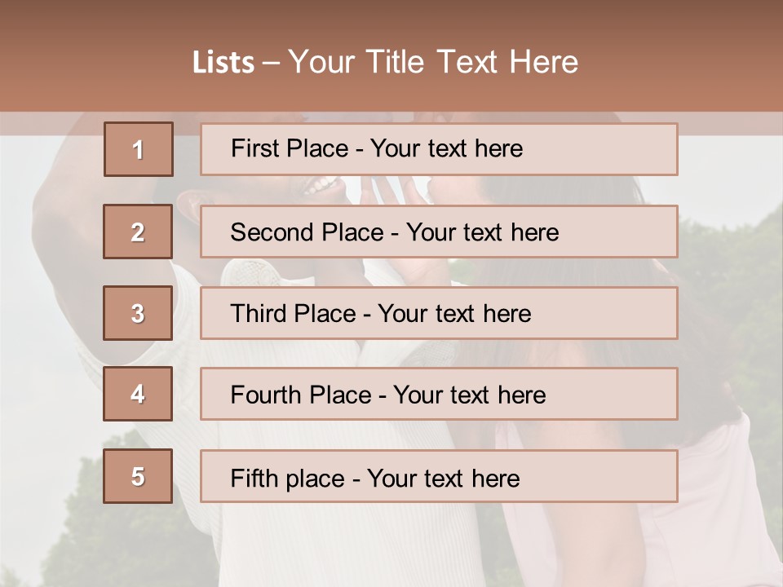The image size is (783, 587).
Task: Click the man's white sweater at bottom
Action: point(326,538)
